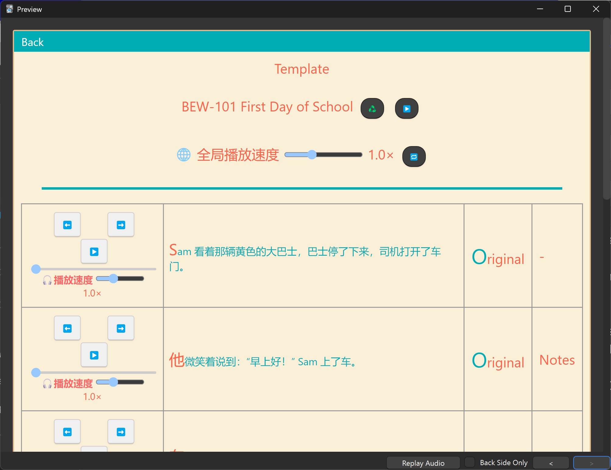This screenshot has height=470, width=611.
Task: Click the Template heading text
Action: click(x=302, y=69)
